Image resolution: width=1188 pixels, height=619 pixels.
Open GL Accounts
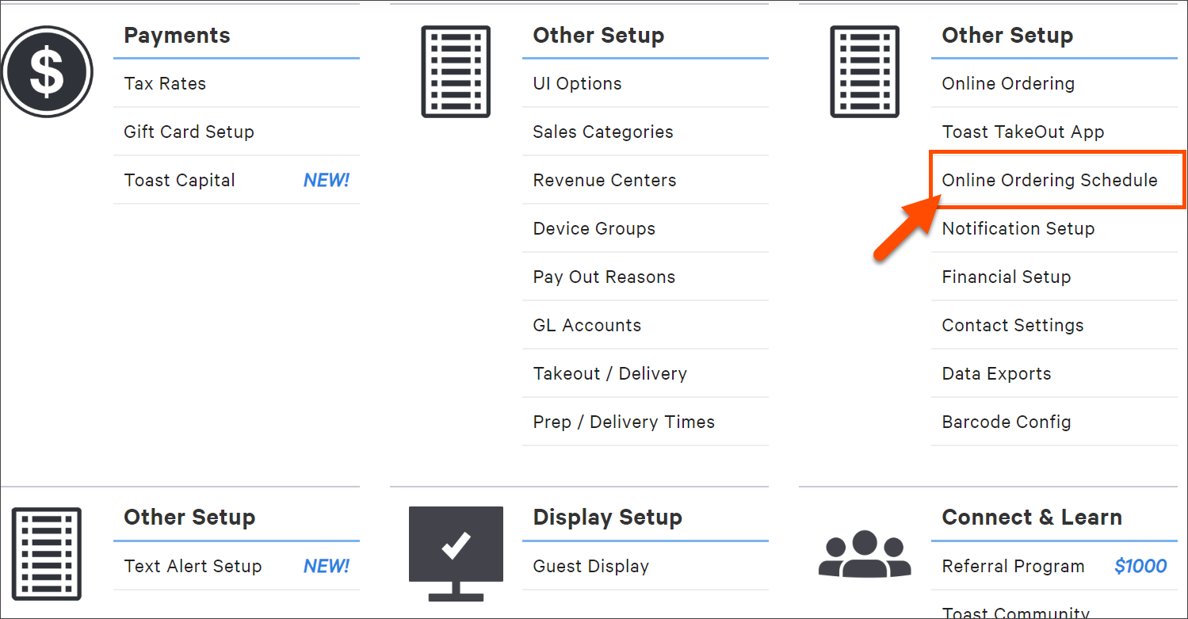[x=586, y=325]
